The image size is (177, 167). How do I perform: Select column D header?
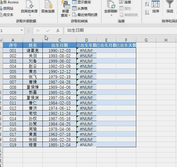(x=87, y=40)
